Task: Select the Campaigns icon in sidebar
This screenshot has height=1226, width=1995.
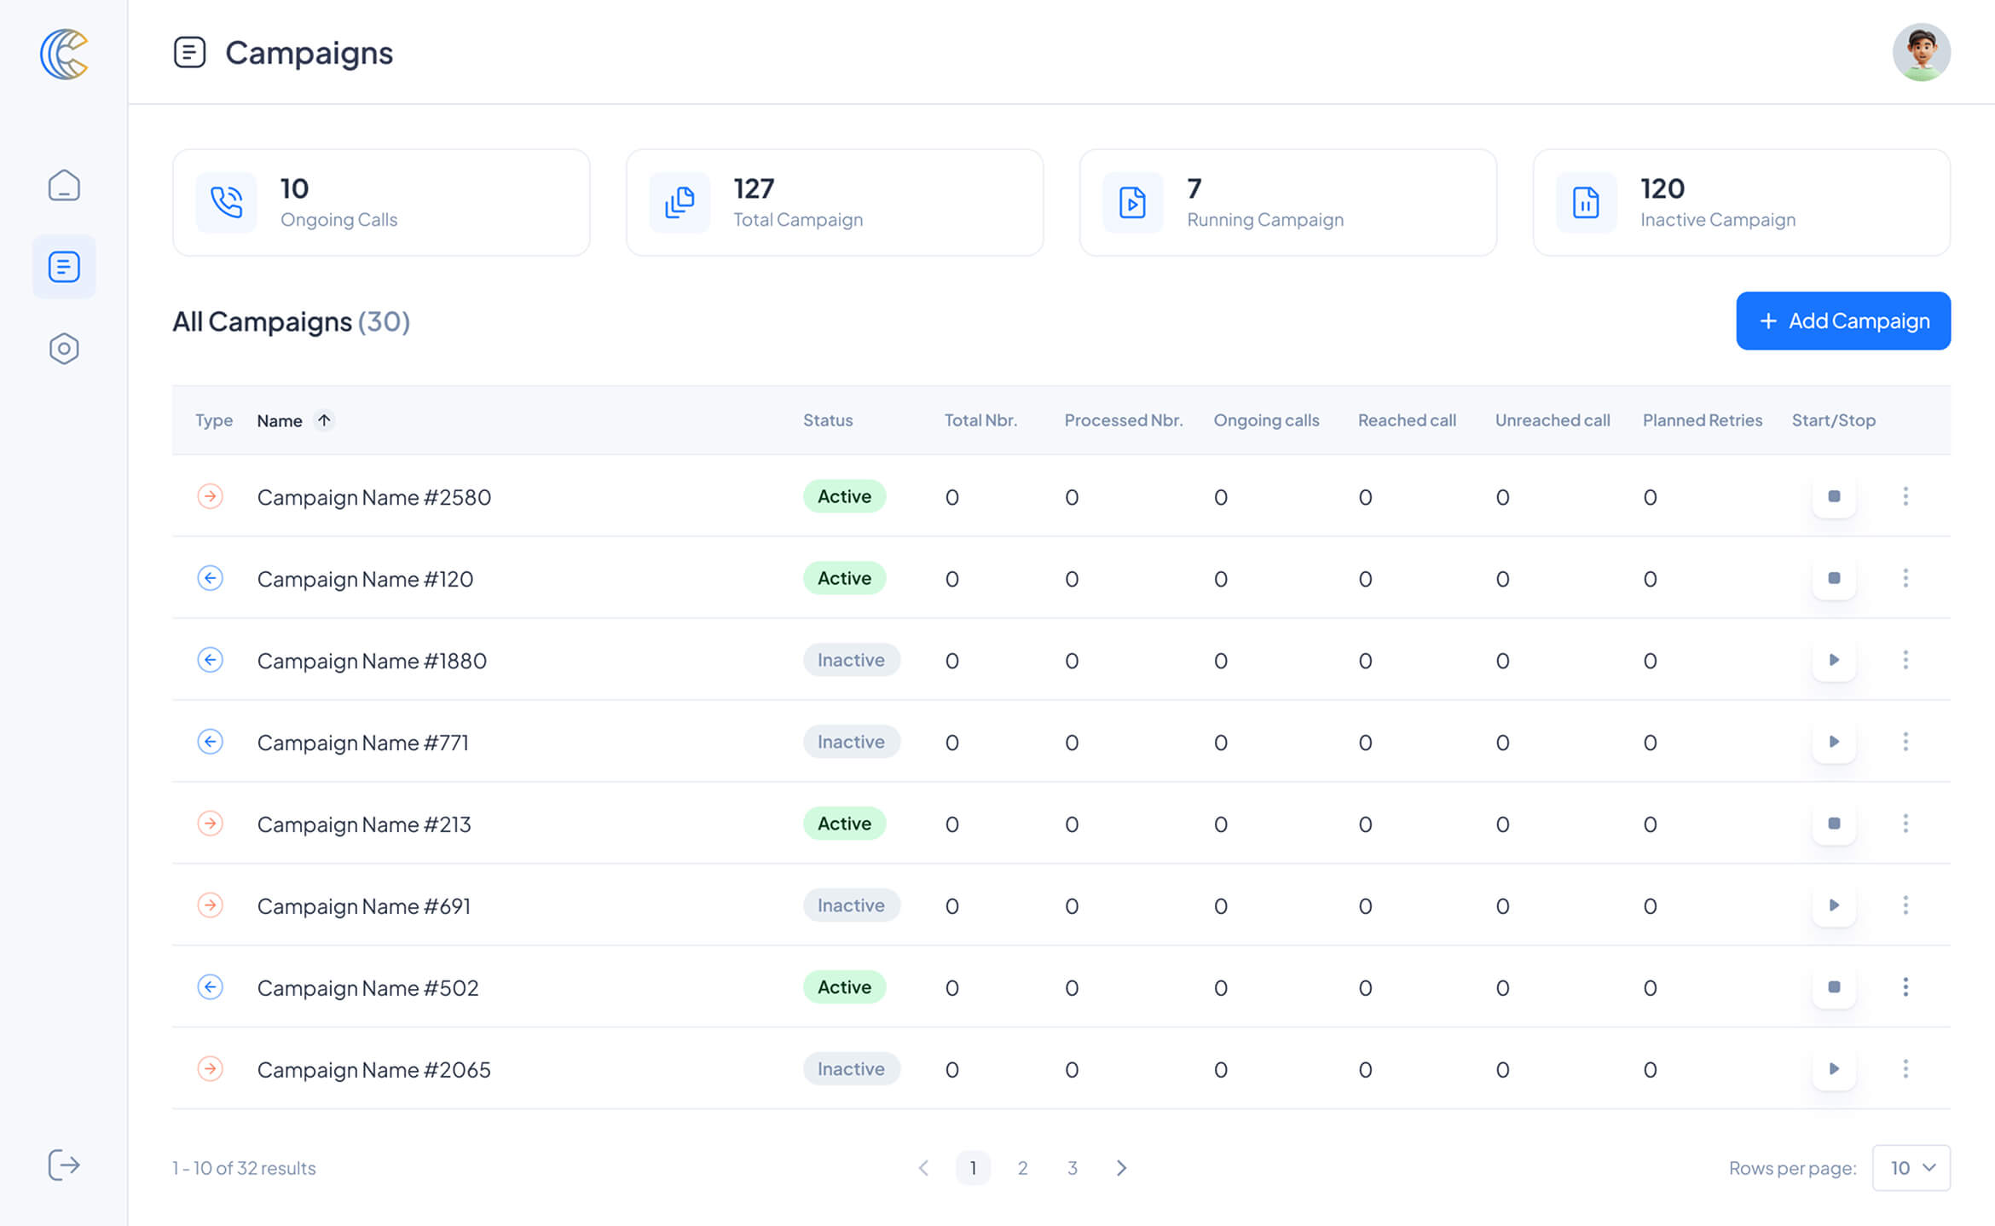Action: pyautogui.click(x=64, y=267)
